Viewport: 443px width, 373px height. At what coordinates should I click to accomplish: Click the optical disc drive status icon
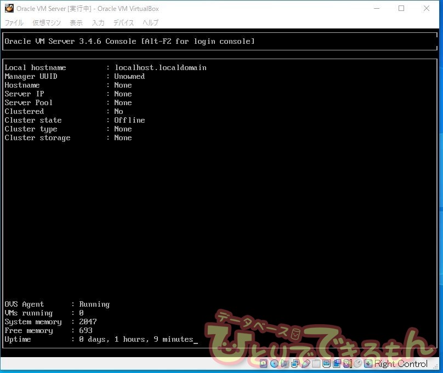pyautogui.click(x=275, y=364)
